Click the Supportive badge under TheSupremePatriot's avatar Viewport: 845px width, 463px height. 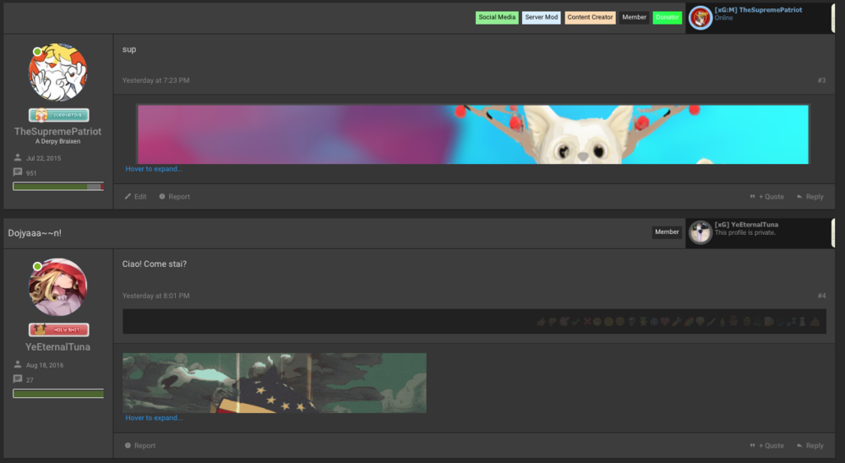[59, 115]
